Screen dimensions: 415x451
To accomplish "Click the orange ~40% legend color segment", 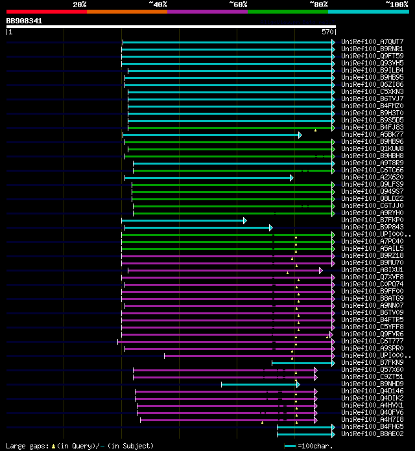I will point(127,12).
